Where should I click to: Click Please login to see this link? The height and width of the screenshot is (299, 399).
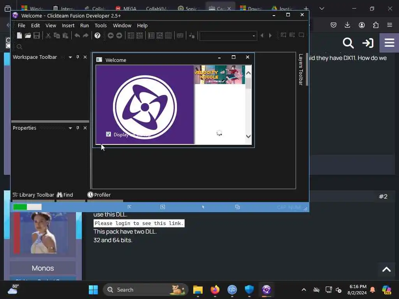(x=139, y=223)
